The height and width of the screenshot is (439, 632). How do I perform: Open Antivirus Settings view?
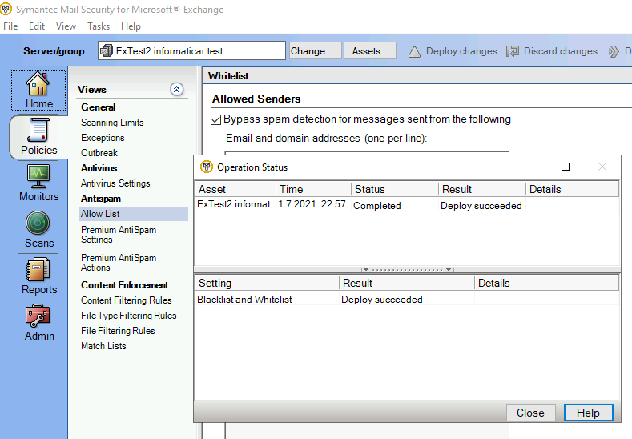[115, 183]
